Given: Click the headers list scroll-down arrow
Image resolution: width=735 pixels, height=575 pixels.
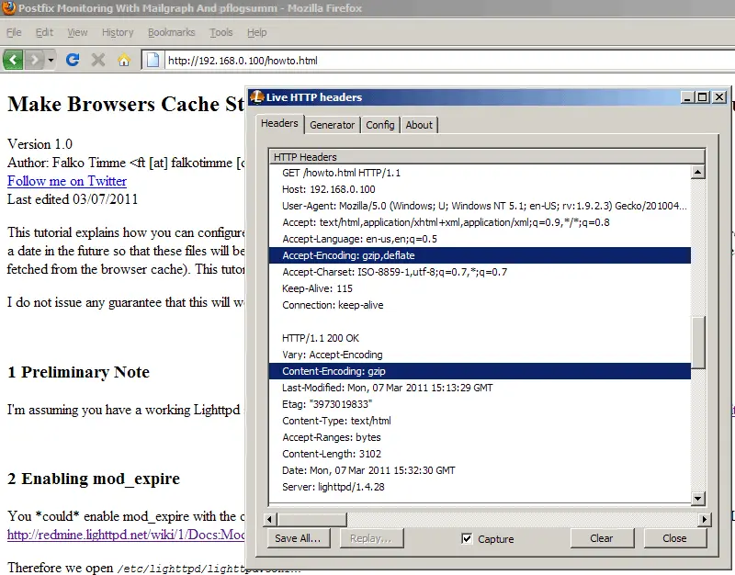Looking at the screenshot, I should (697, 498).
